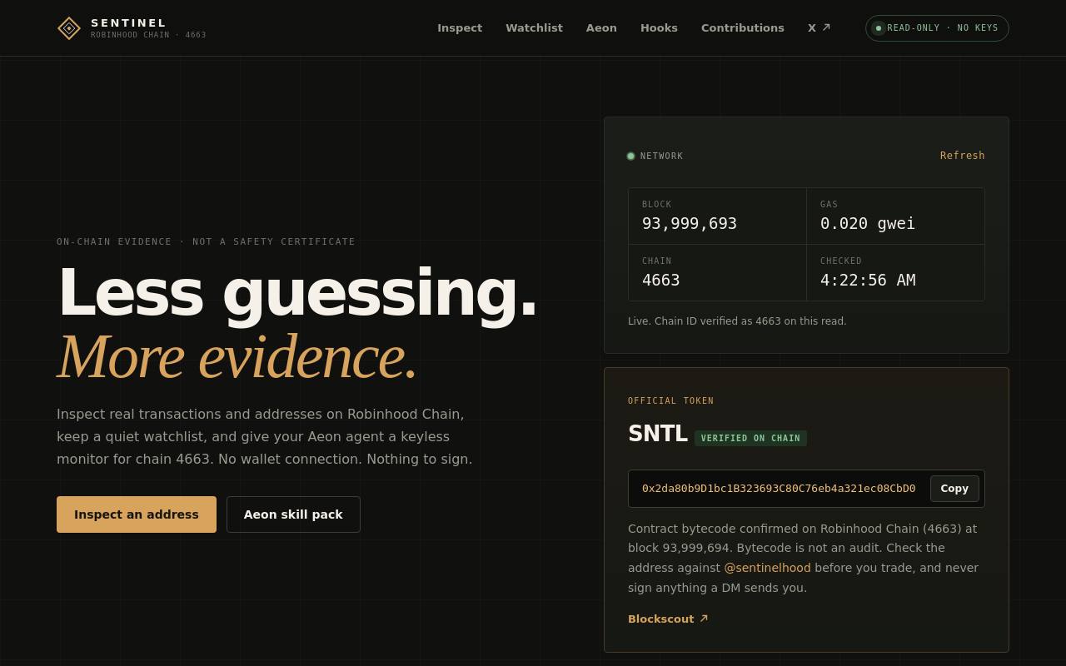Click the Inspect an address button
The height and width of the screenshot is (666, 1066).
(x=137, y=514)
